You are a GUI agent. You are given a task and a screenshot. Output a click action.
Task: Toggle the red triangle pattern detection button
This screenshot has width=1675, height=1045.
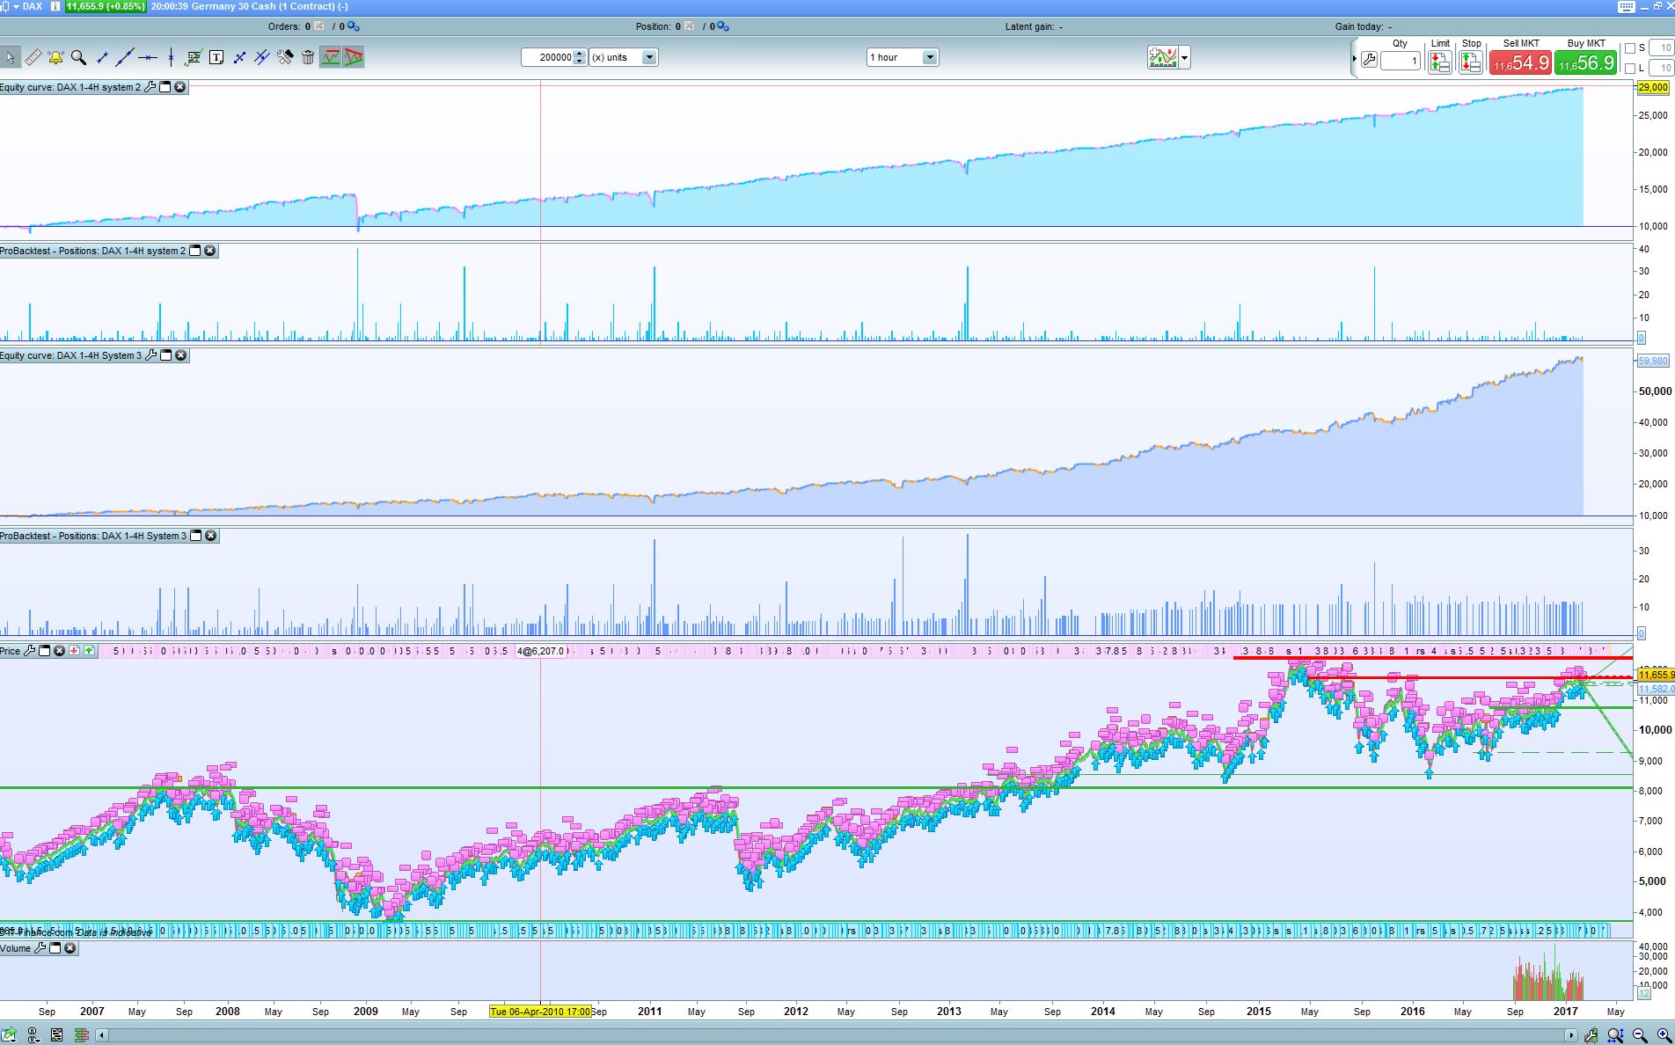point(354,57)
